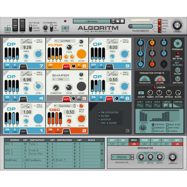Screen dimensions: 187x187
Task: Select the CURVE2 tab
Action: [x=178, y=104]
